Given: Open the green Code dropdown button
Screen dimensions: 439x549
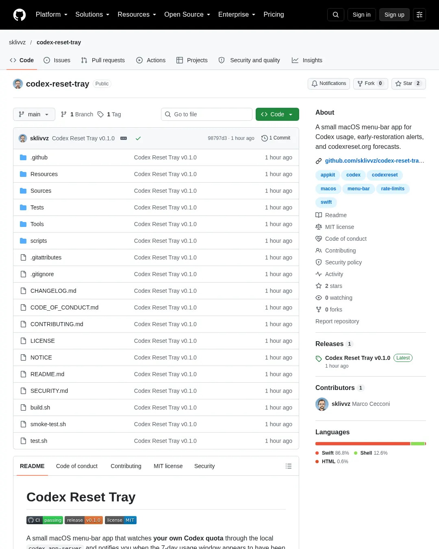Looking at the screenshot, I should pos(277,114).
